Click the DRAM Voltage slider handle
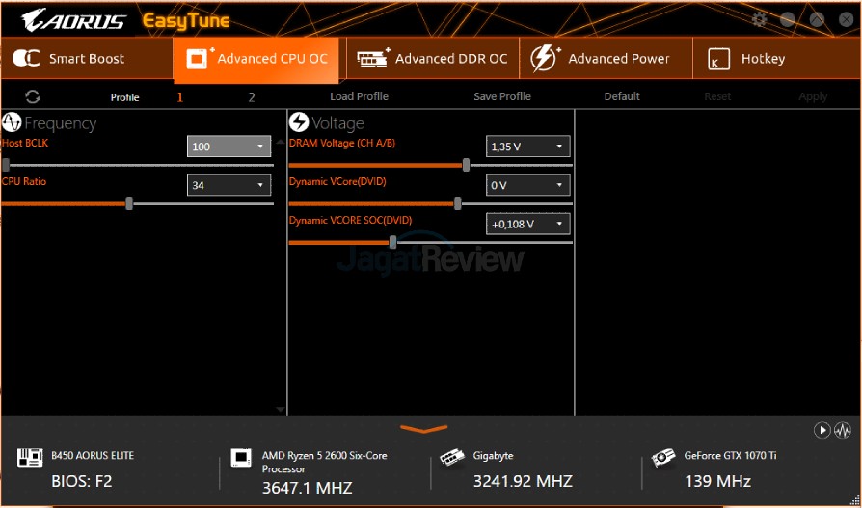Screen dimensions: 862x508 (x=466, y=165)
